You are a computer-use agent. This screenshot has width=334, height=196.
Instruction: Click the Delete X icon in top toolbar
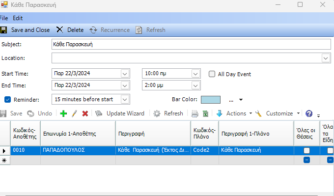59,29
